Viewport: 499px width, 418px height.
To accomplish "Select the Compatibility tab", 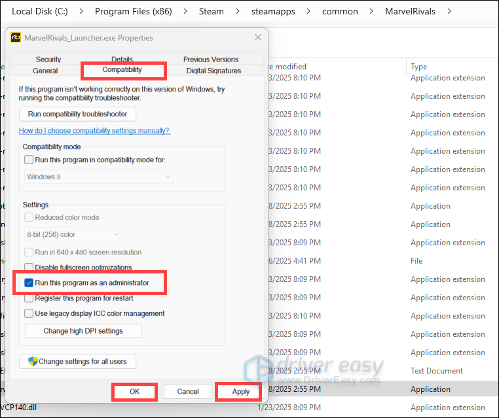I will pyautogui.click(x=122, y=69).
